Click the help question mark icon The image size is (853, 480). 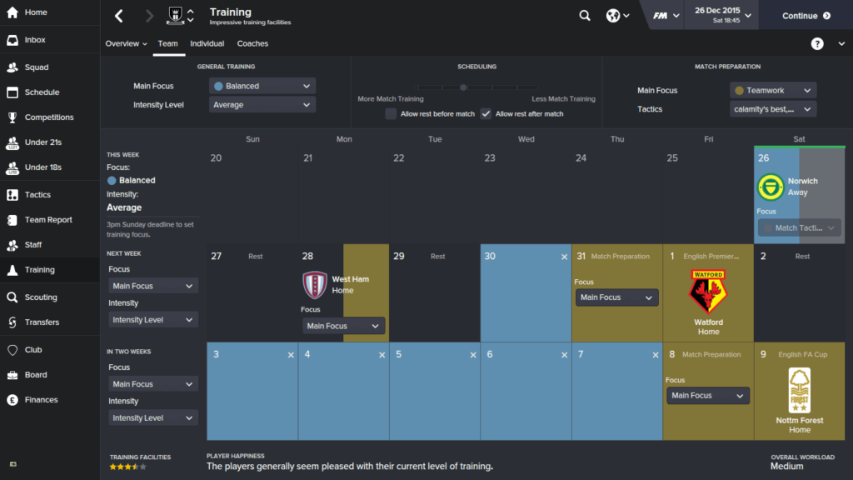click(x=816, y=43)
